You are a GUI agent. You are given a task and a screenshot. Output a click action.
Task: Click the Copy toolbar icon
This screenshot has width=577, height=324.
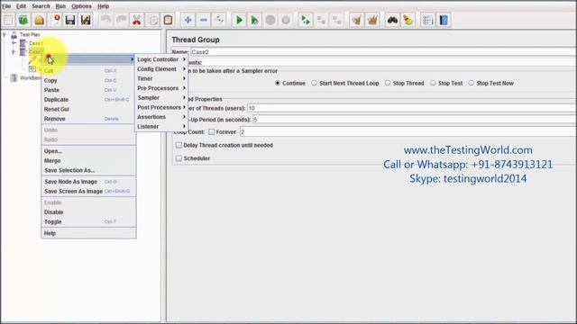pos(152,20)
